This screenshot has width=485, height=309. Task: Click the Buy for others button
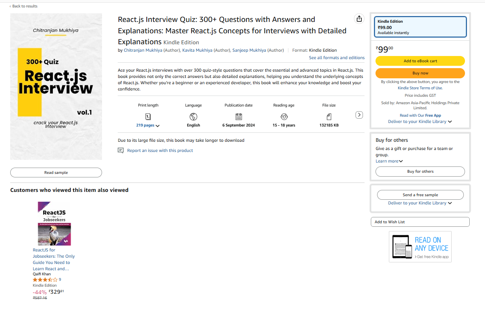420,172
